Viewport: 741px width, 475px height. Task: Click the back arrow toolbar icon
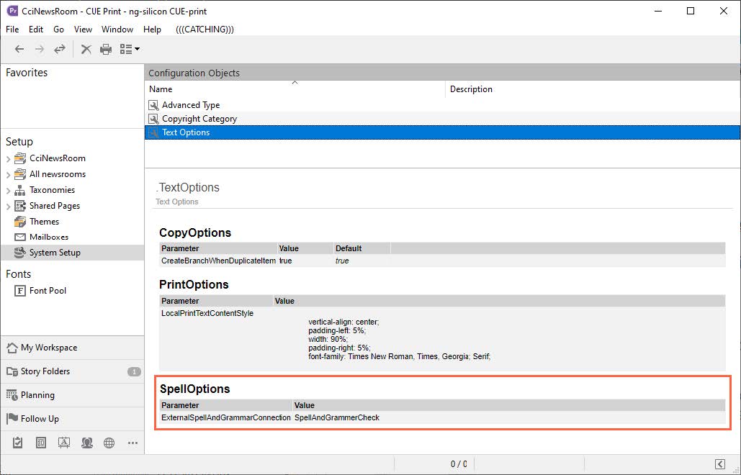click(x=19, y=49)
